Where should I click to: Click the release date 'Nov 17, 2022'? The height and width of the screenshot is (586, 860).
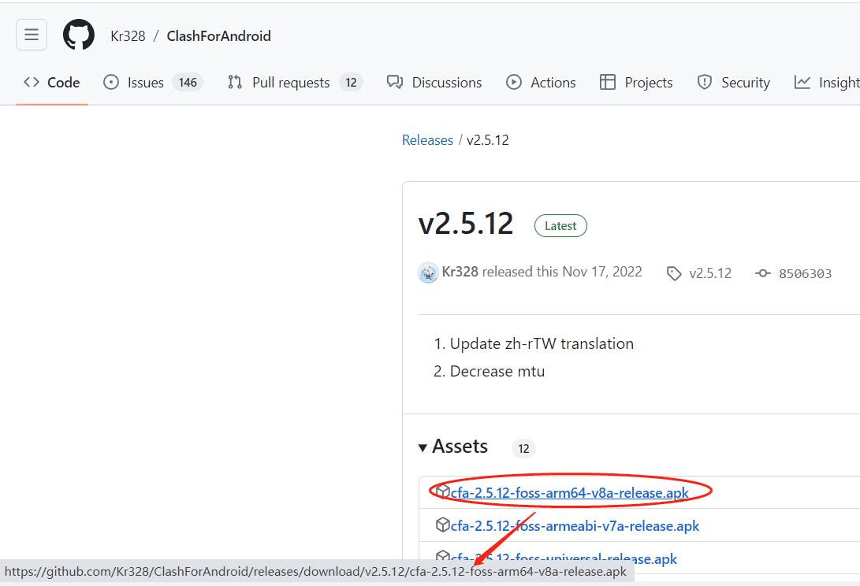(602, 272)
